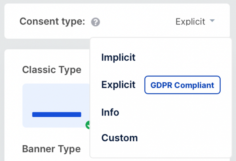This screenshot has height=161, width=236.
Task: Click the GDPR Compliant badge
Action: pyautogui.click(x=183, y=85)
